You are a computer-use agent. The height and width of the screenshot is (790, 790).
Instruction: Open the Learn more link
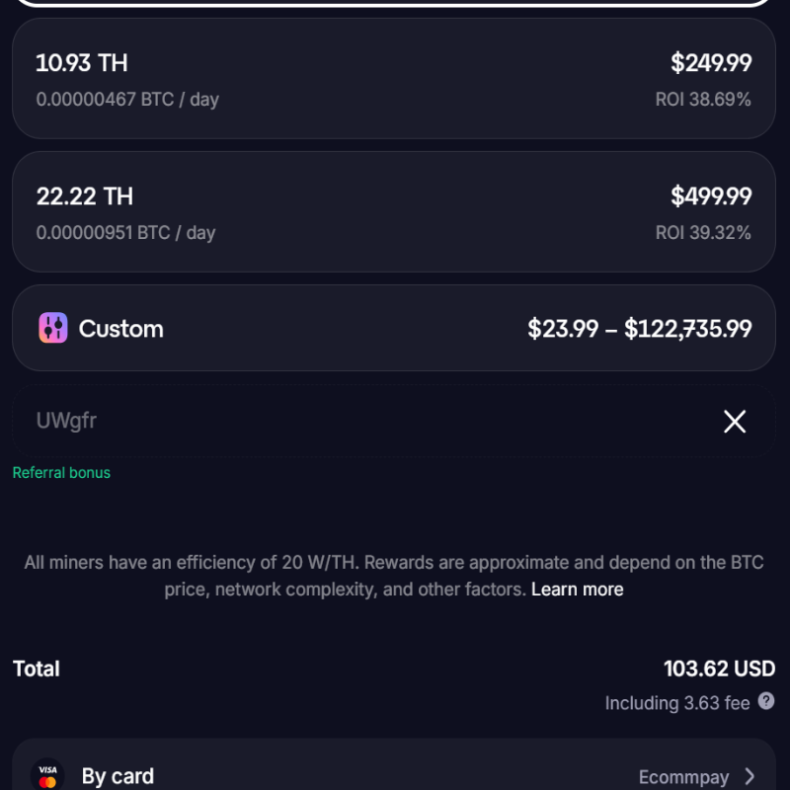coord(577,590)
